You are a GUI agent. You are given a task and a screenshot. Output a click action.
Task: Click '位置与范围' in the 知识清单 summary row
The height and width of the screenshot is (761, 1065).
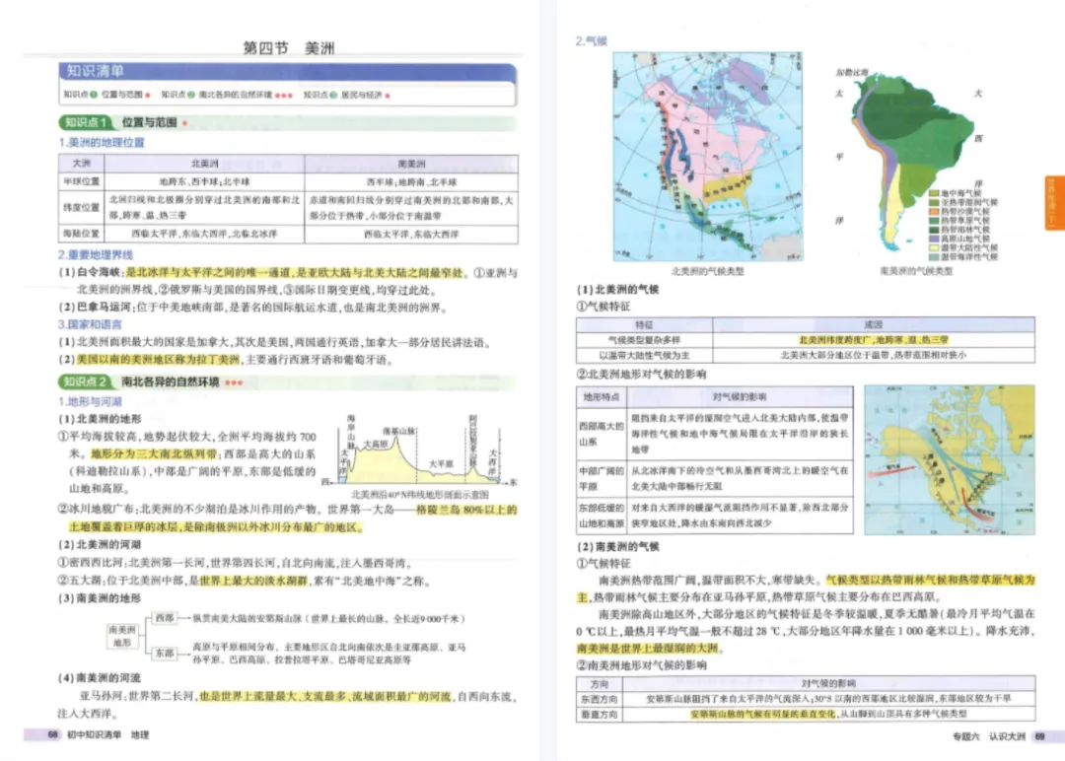click(121, 95)
